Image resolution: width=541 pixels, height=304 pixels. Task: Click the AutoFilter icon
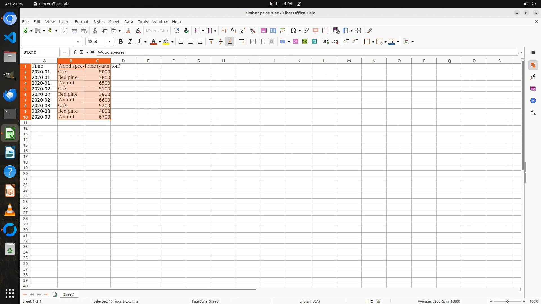tap(252, 30)
